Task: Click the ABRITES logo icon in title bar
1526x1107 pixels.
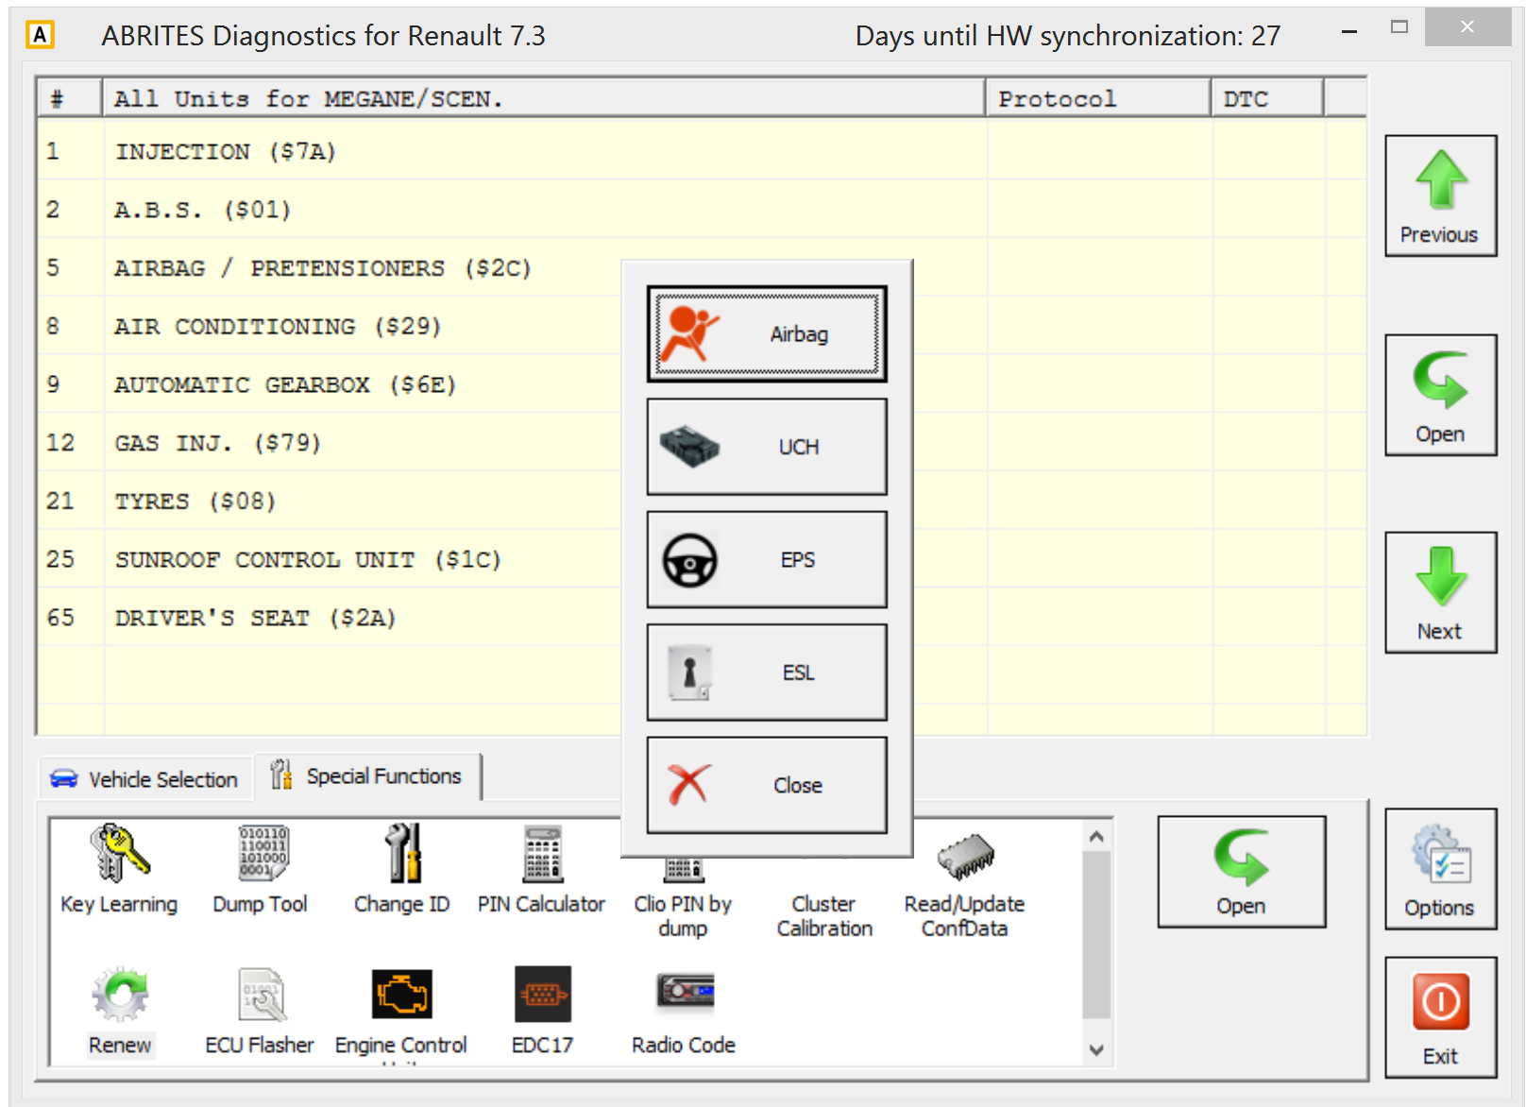Action: tap(40, 35)
